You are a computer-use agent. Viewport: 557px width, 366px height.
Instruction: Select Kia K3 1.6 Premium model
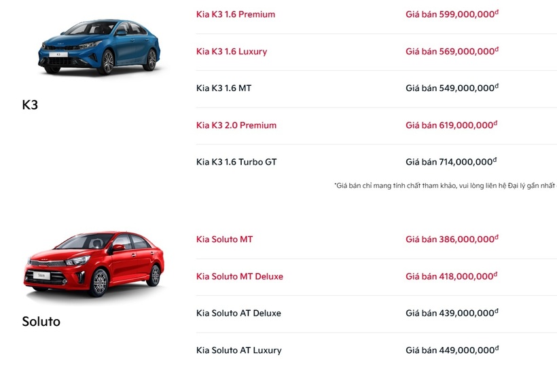236,14
